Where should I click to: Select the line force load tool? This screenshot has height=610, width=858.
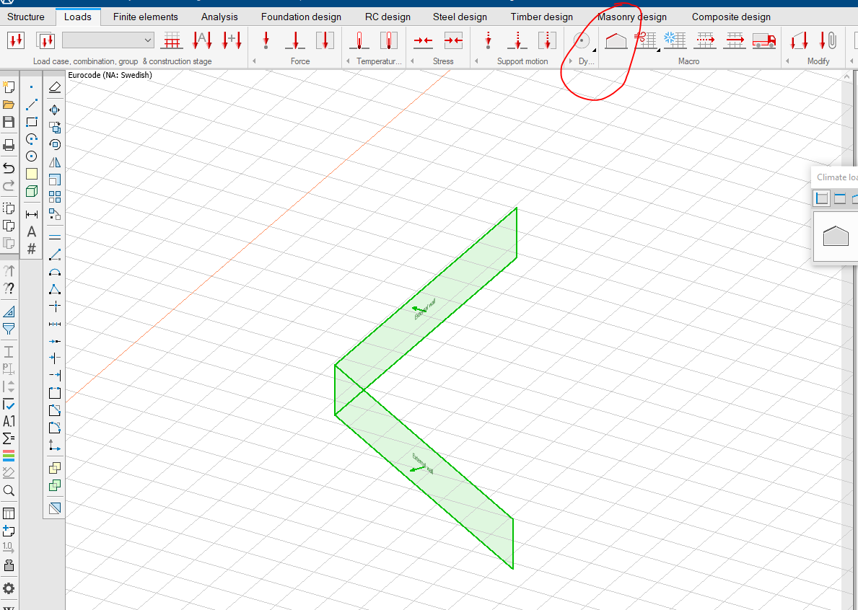pos(295,40)
